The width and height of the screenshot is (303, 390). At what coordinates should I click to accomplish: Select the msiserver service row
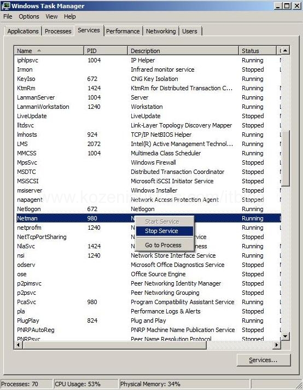[149, 190]
